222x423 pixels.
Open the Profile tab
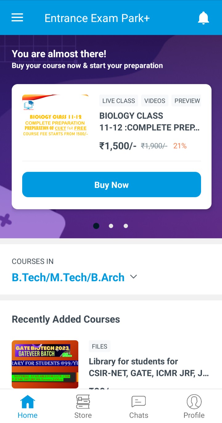[194, 406]
